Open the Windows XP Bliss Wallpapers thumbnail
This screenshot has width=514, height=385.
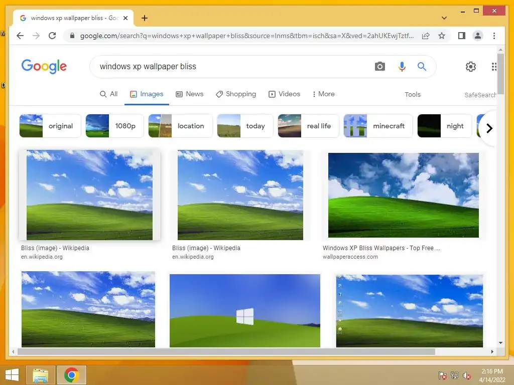tap(403, 195)
